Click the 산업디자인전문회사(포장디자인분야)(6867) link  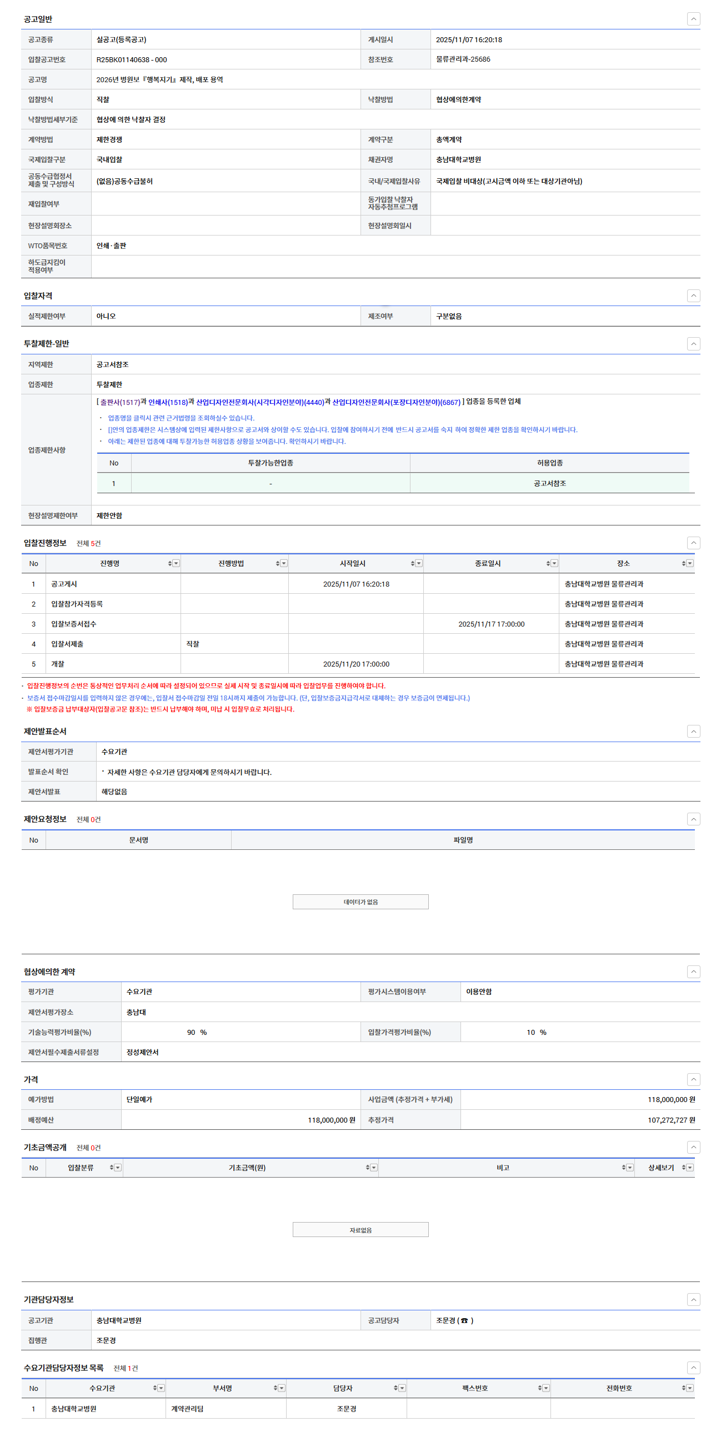point(396,402)
